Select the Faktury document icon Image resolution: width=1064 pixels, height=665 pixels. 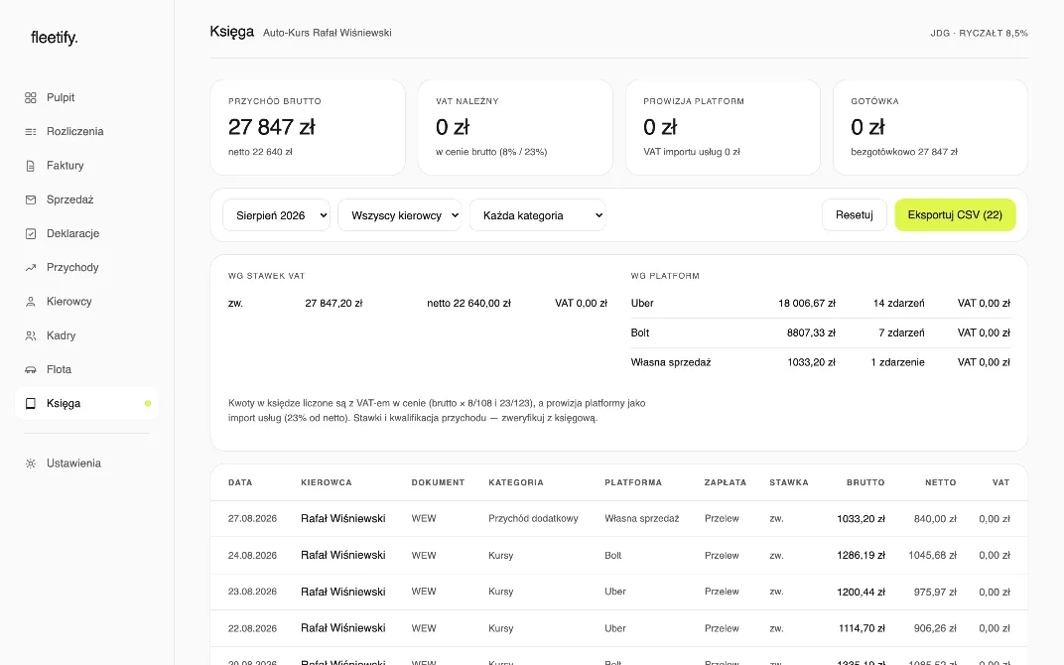(31, 166)
